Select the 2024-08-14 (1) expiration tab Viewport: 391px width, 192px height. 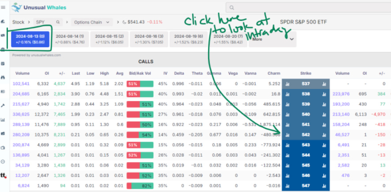[70, 39]
